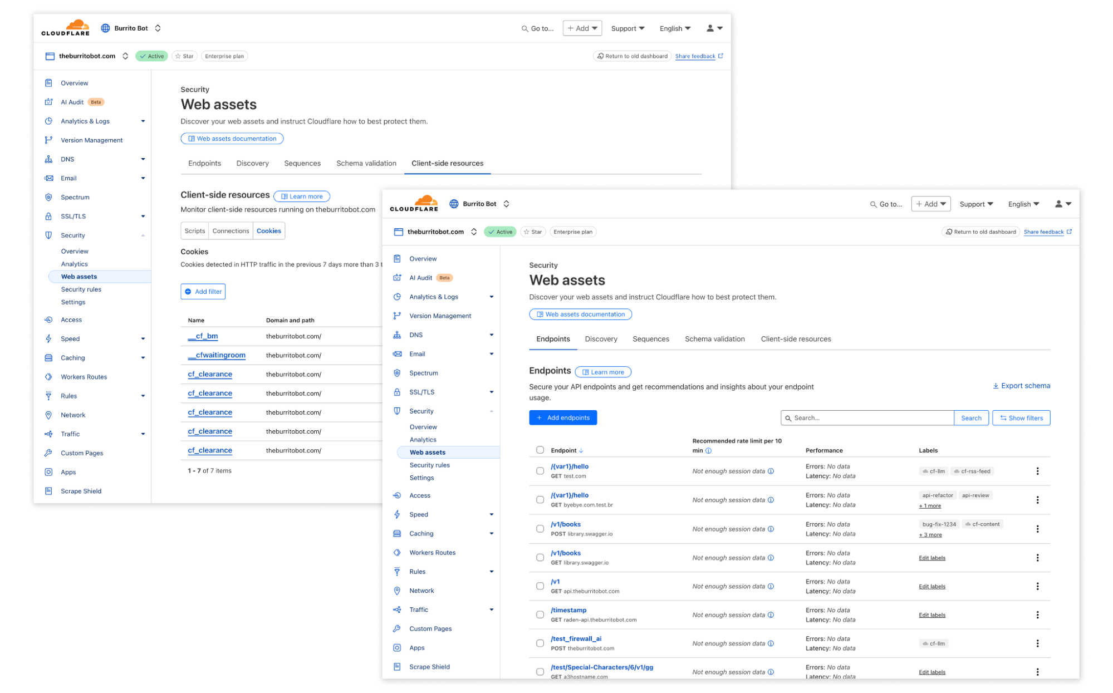Click the Analytics & Logs clock icon in the front window

397,297
